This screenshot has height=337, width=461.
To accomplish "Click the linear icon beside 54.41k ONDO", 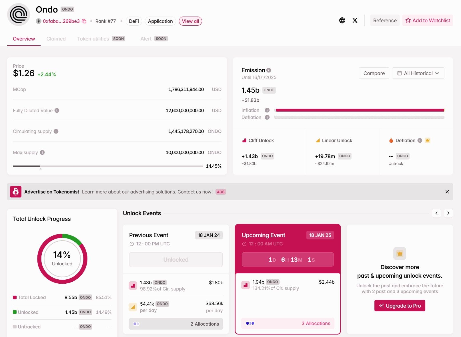I will [133, 307].
